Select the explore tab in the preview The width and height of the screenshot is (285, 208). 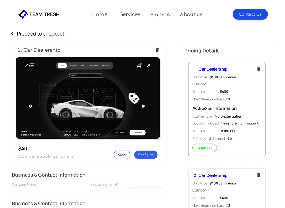tap(73, 66)
